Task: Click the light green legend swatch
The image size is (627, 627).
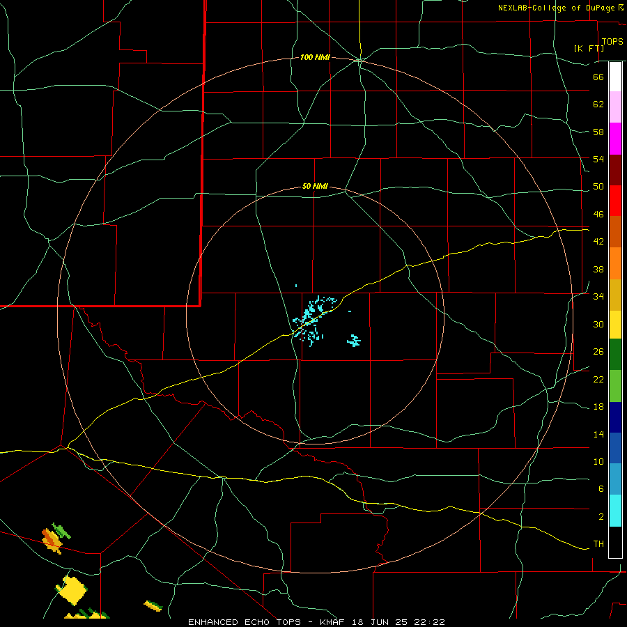Action: coord(615,386)
